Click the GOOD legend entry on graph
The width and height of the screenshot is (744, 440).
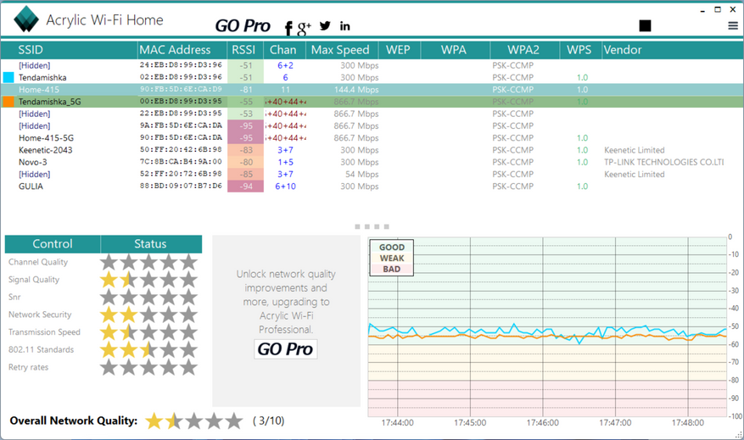pos(392,247)
